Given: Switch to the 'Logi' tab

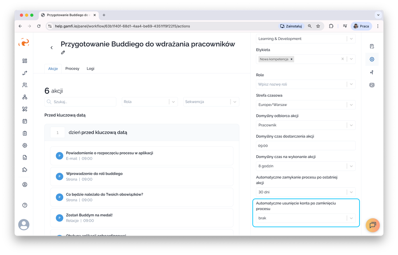Looking at the screenshot, I should (90, 69).
